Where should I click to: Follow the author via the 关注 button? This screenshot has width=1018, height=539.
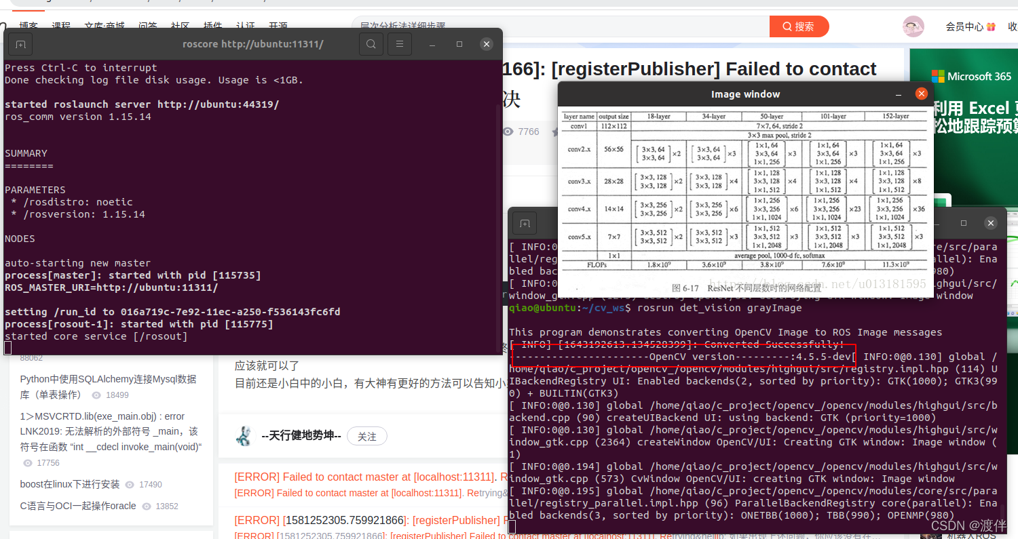click(x=366, y=437)
